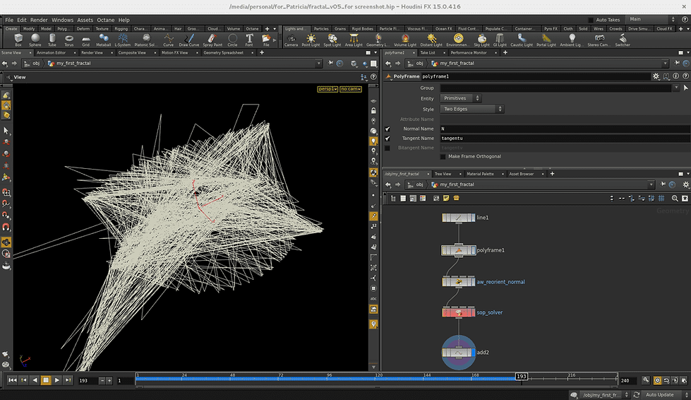Click the network editor search magnifier icon
This screenshot has height=400, width=691.
(x=675, y=199)
